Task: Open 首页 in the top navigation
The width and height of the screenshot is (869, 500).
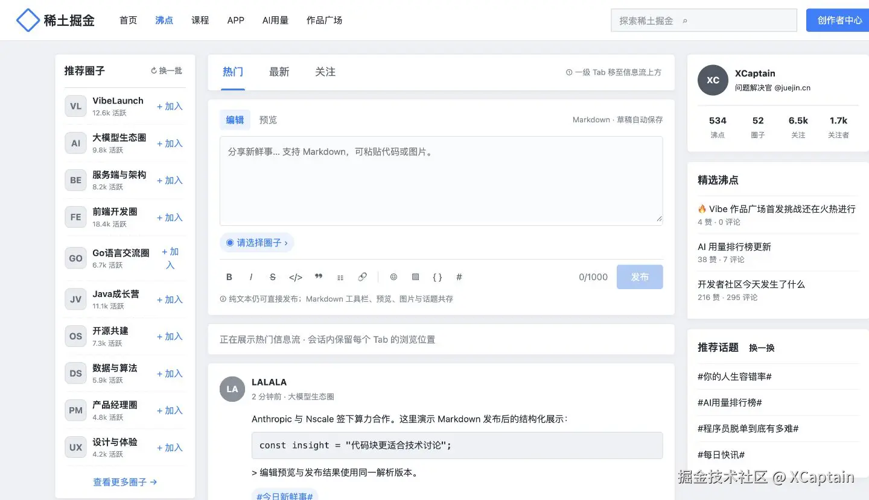Action: (x=128, y=20)
